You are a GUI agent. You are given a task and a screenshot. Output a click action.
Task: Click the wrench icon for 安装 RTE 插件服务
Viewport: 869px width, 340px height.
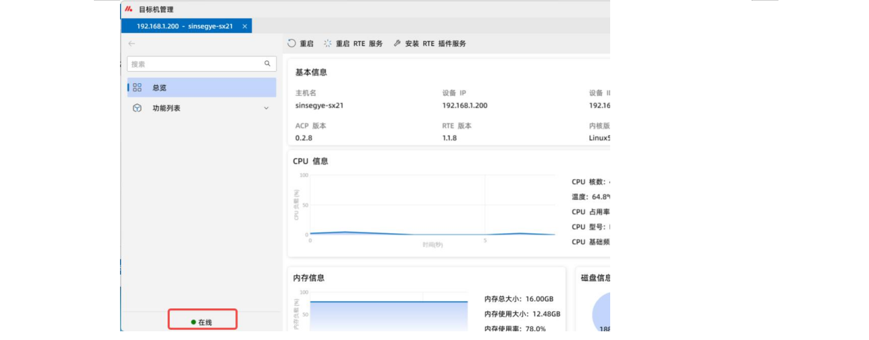pos(397,44)
